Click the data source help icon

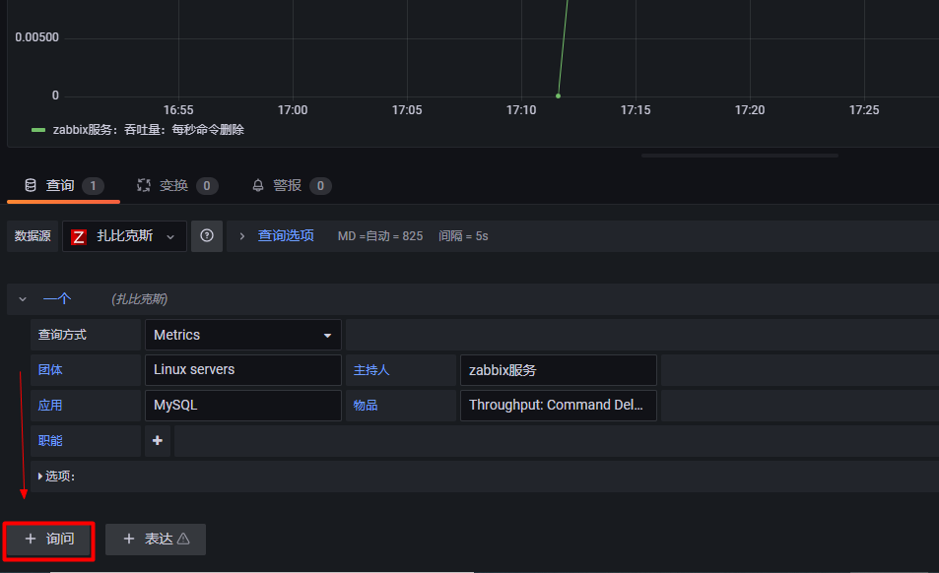tap(207, 236)
